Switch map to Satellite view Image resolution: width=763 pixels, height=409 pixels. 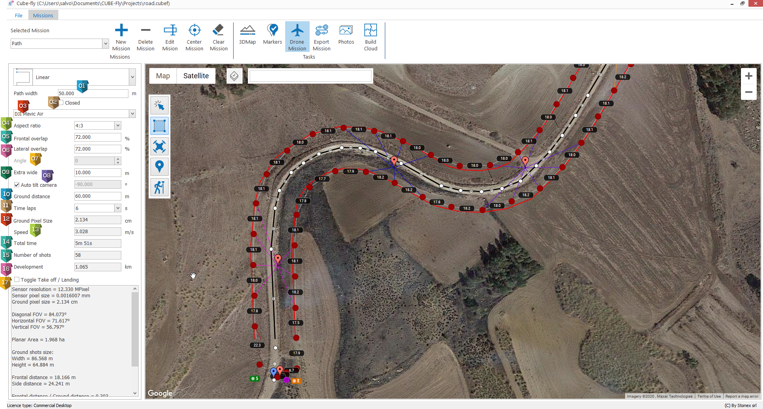(x=196, y=76)
